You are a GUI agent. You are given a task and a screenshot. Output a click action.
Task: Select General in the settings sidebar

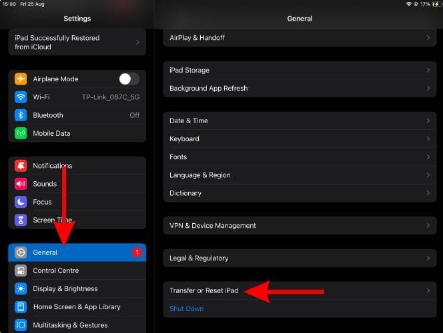pos(77,252)
